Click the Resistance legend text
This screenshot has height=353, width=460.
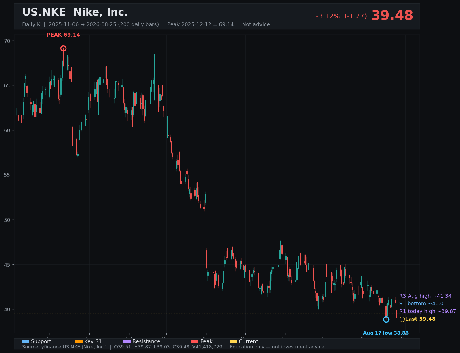[x=146, y=341]
